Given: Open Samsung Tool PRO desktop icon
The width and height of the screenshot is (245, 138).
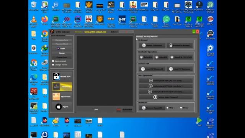Looking at the screenshot, I should 210,50.
